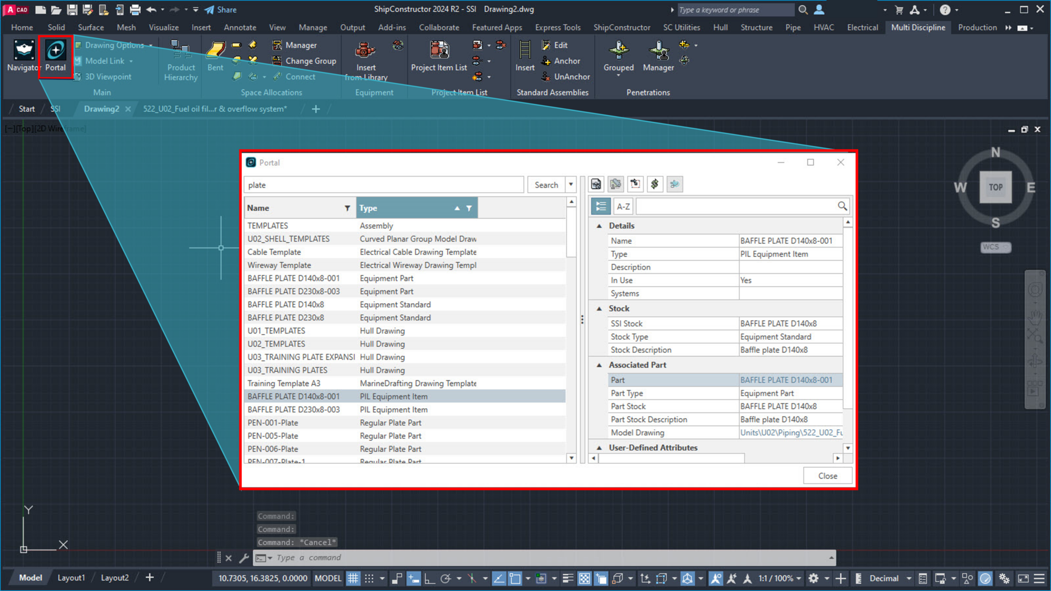Select the Navigator tool
The image size is (1051, 591).
[23, 56]
